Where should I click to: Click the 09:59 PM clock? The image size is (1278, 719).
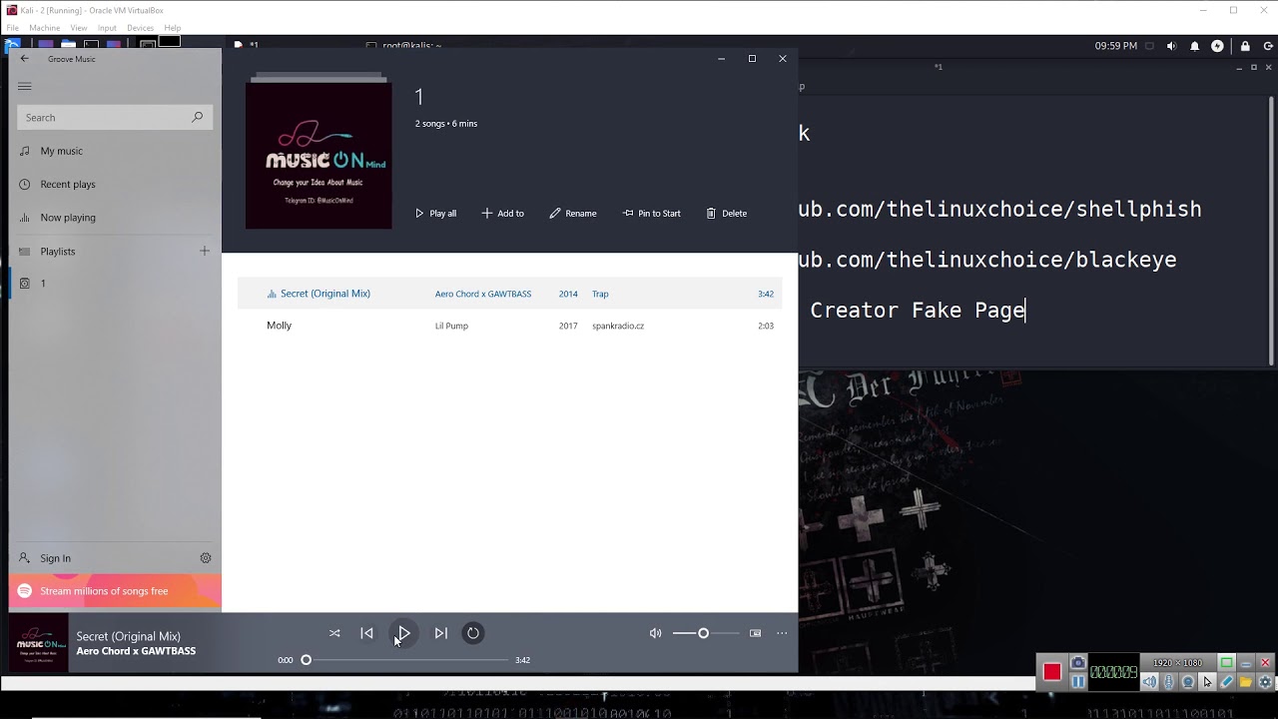tap(1115, 46)
